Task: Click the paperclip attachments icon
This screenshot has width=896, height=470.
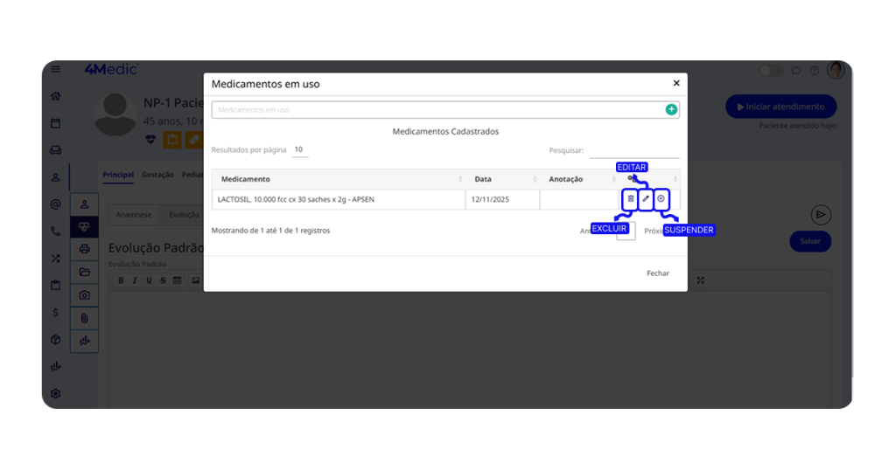Action: pos(85,318)
